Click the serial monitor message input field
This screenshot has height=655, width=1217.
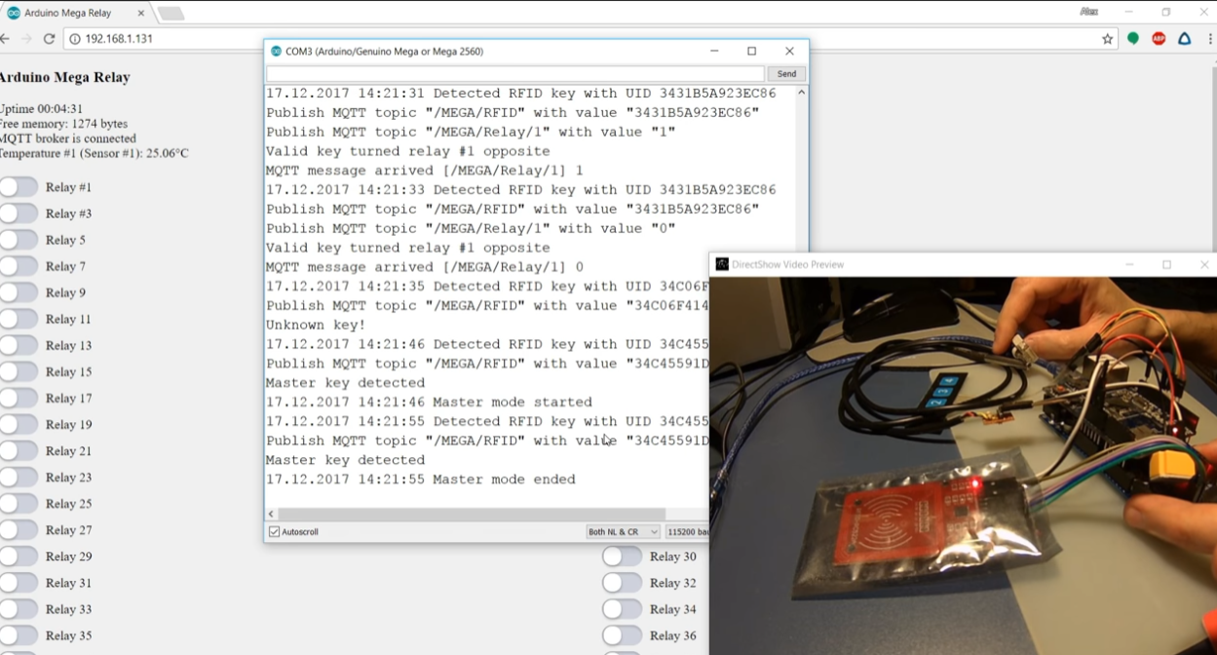coord(515,74)
